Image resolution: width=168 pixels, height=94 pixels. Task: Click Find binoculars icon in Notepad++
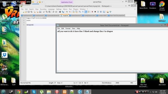(60, 12)
